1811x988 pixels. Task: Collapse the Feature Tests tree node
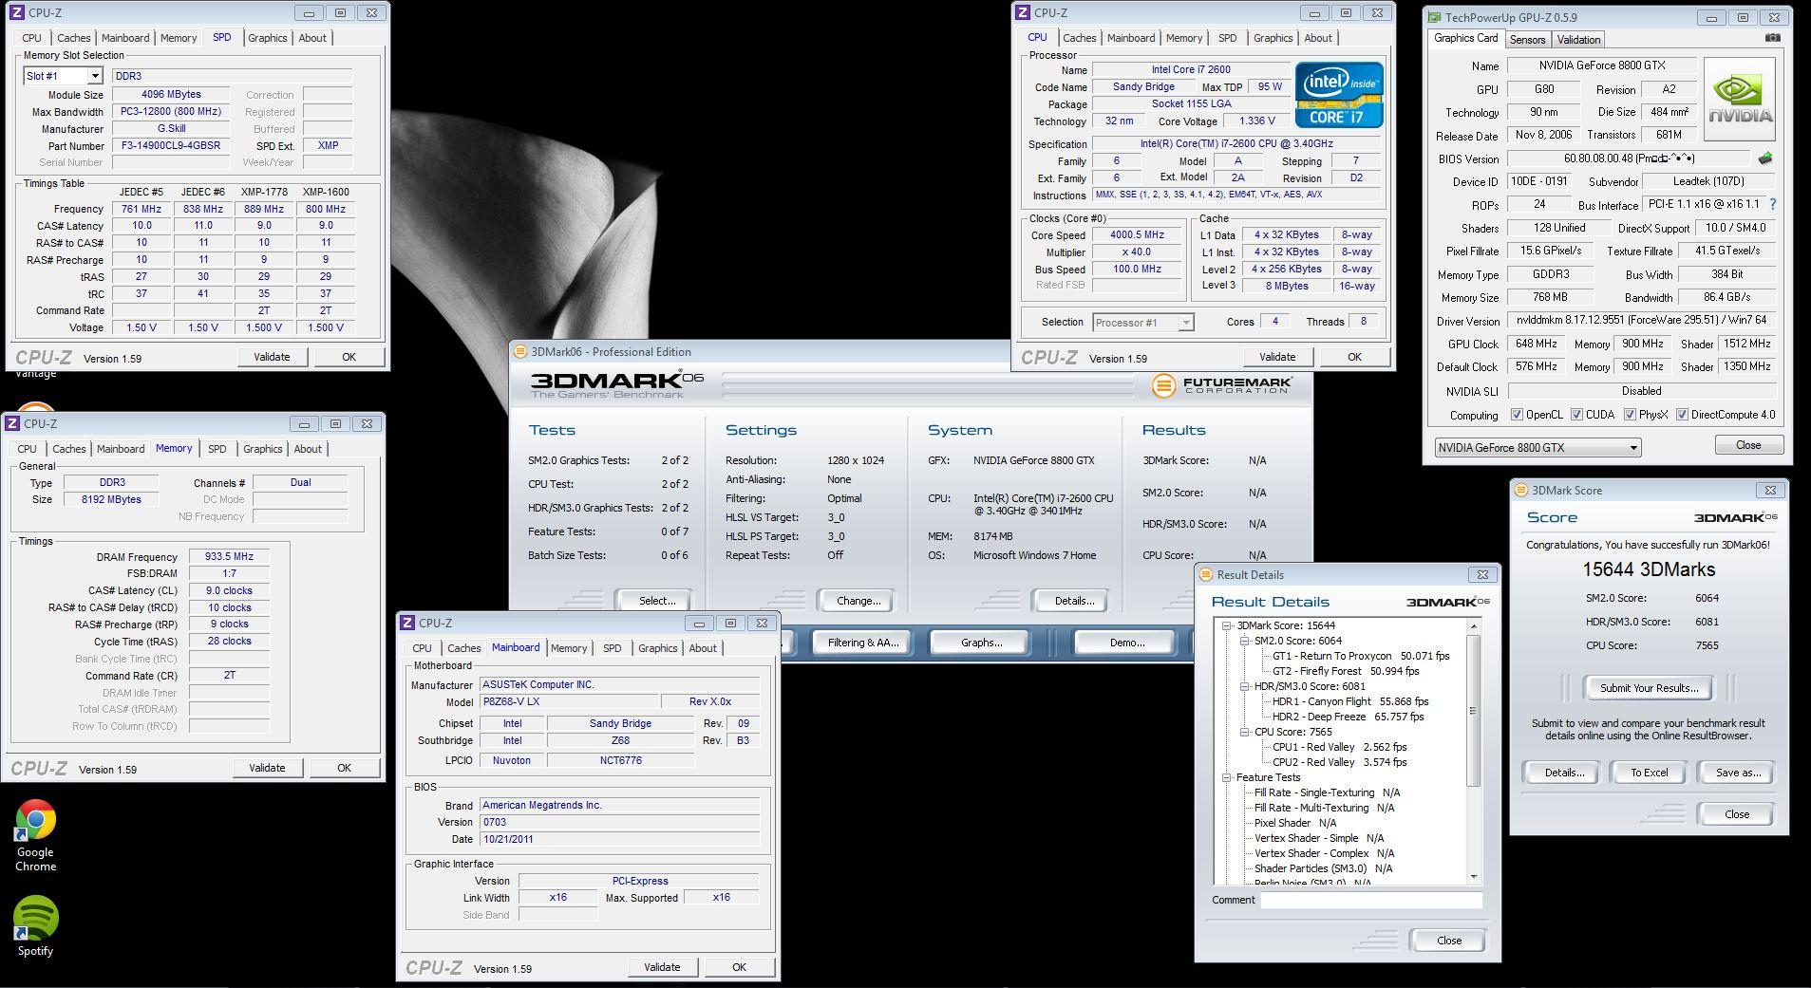pyautogui.click(x=1227, y=777)
